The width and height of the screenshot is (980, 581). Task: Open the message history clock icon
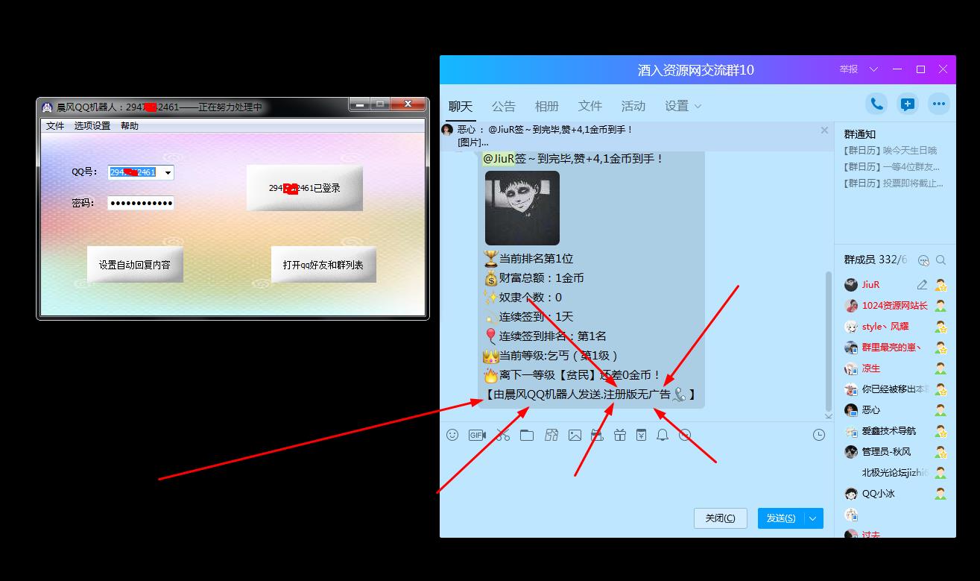click(x=819, y=435)
